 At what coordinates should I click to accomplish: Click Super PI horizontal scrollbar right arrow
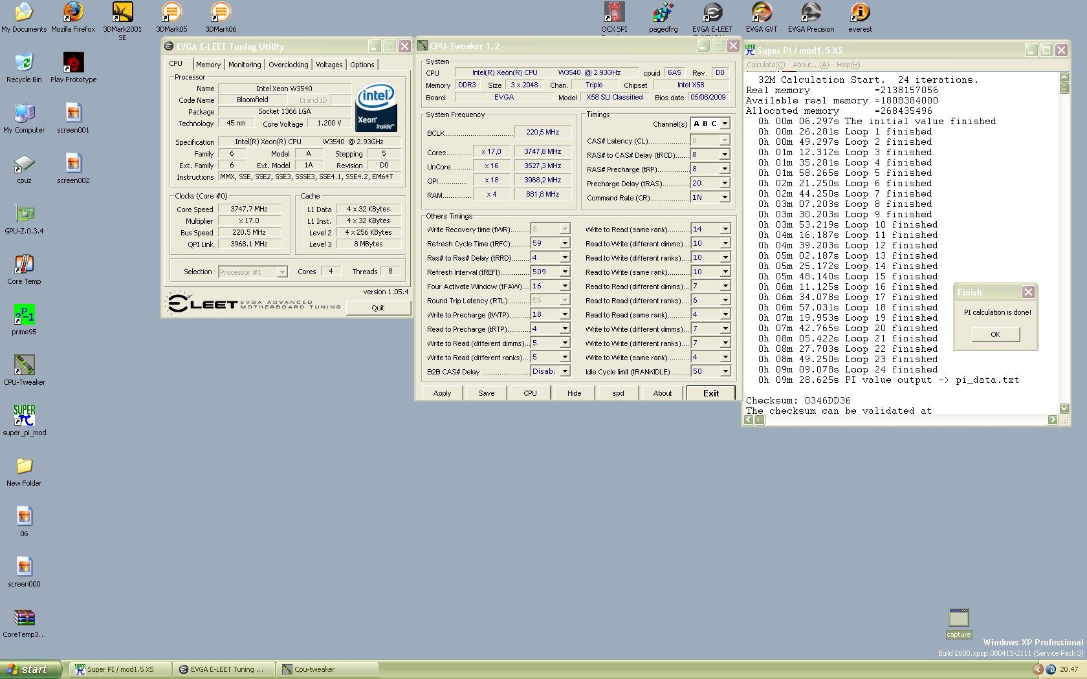tap(1052, 420)
